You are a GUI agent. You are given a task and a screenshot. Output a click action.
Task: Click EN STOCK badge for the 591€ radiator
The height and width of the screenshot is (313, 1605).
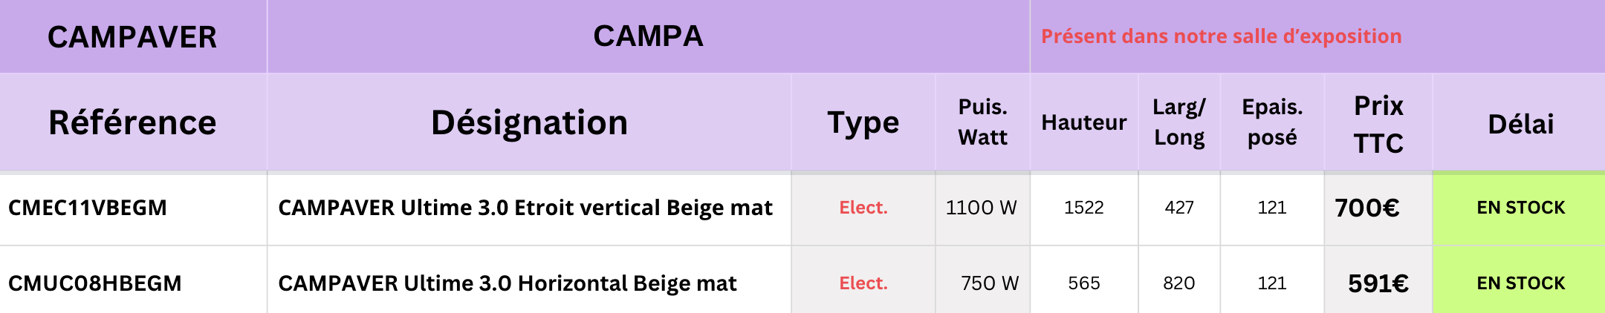[x=1520, y=283]
